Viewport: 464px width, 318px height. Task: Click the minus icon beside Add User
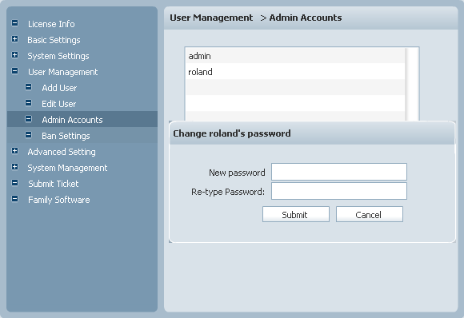(x=29, y=87)
